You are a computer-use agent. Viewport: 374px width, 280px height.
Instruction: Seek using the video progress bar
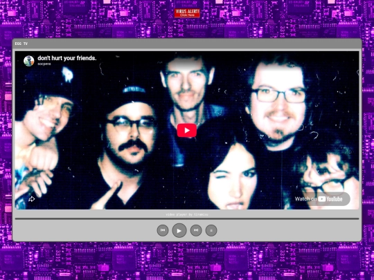[187, 218]
